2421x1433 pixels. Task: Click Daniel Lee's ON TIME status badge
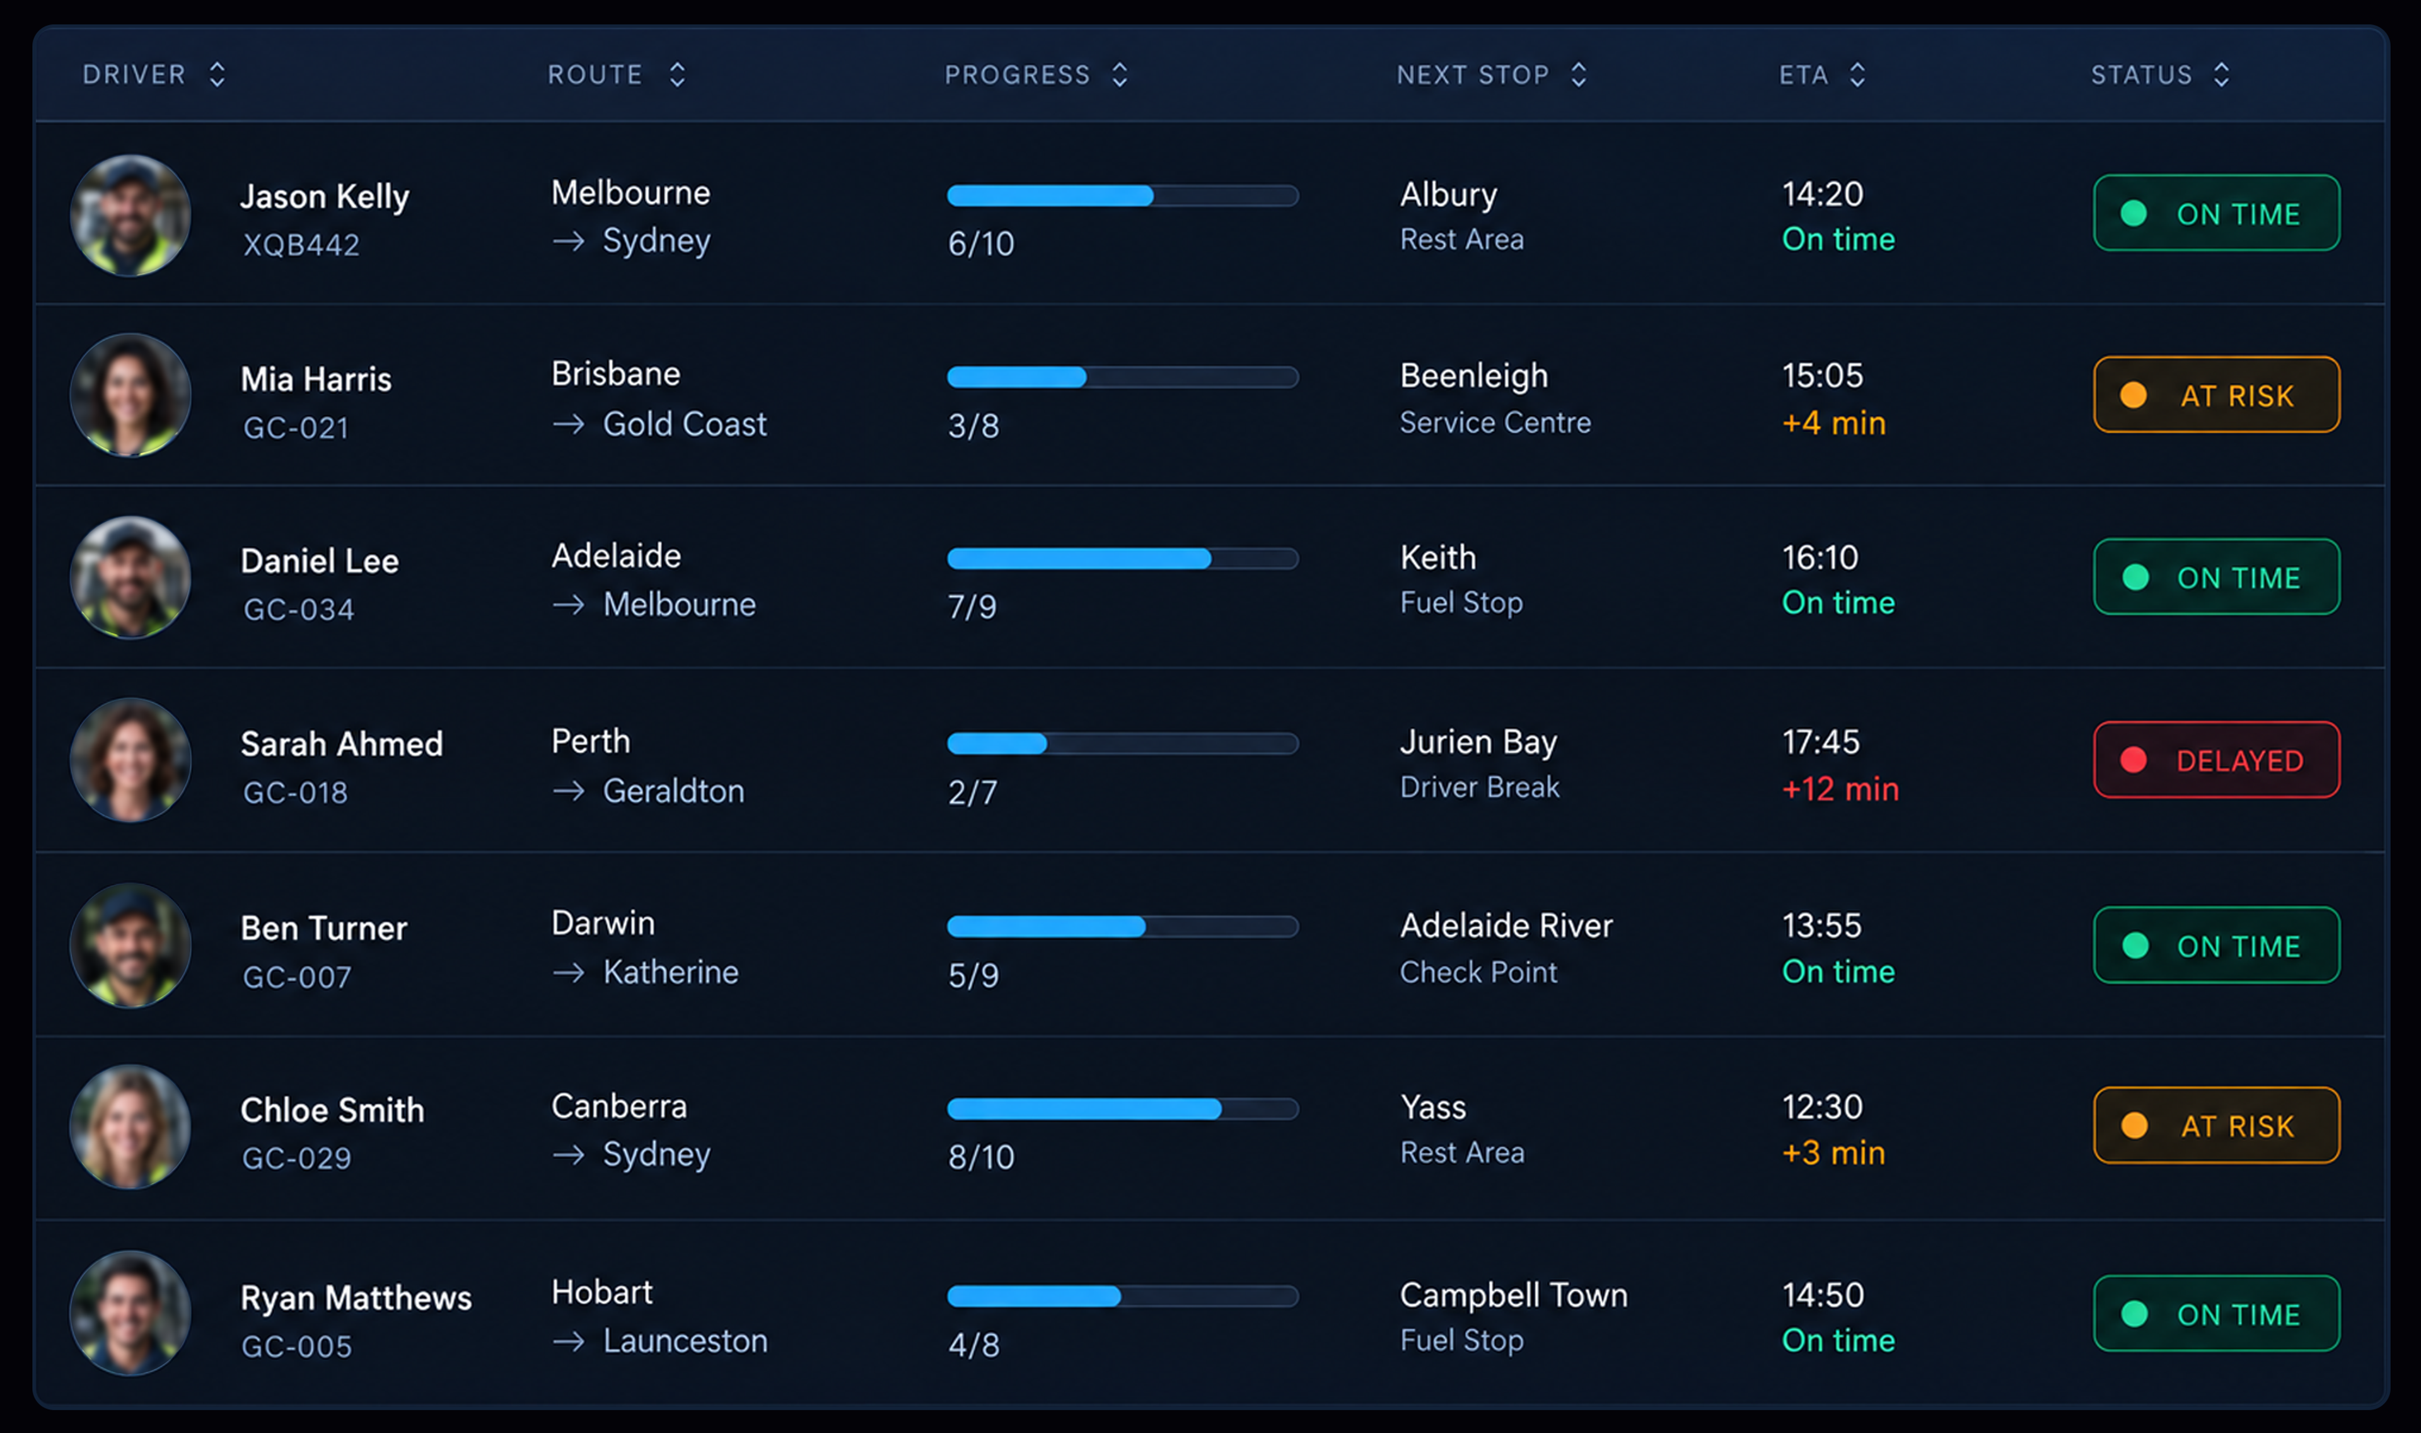point(2216,576)
